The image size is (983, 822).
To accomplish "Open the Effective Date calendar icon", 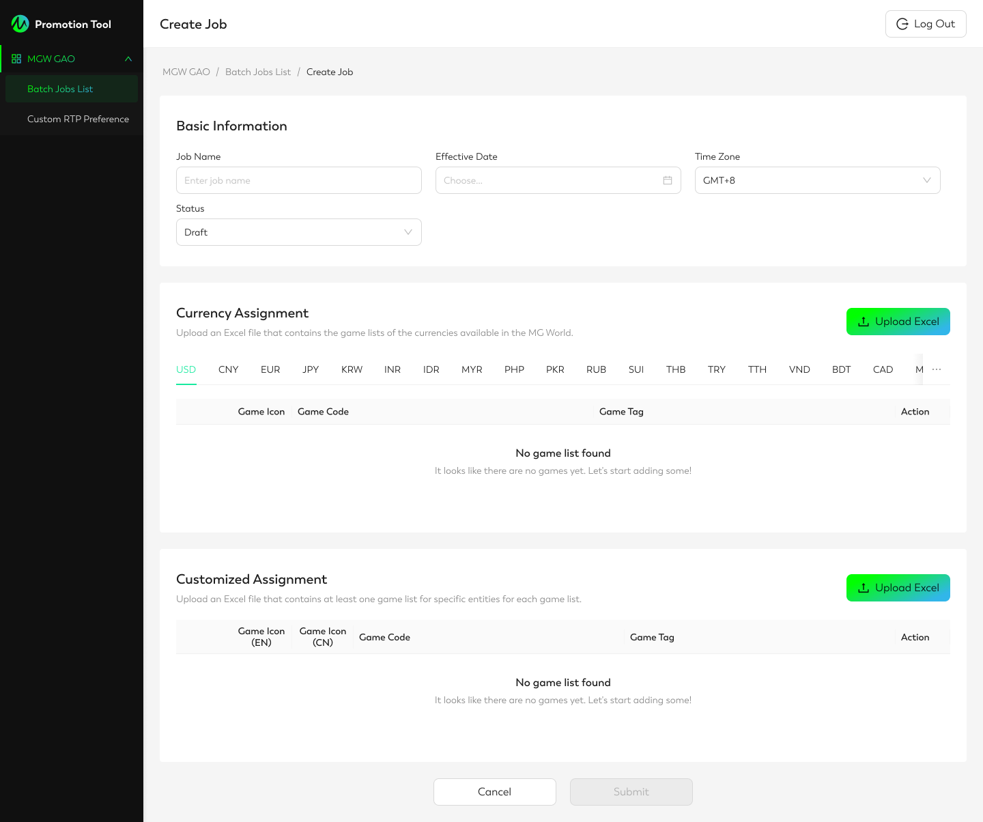I will tap(667, 180).
